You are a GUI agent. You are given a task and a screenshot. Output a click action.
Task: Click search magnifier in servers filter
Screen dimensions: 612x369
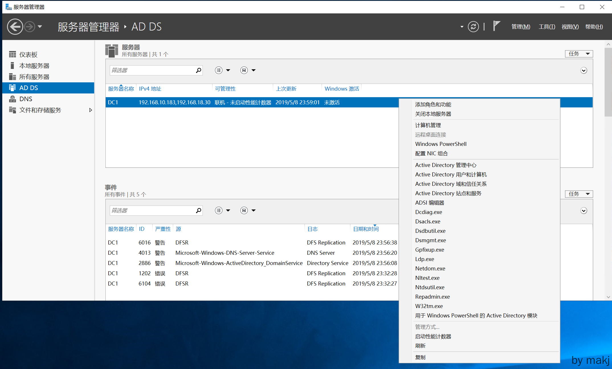(199, 70)
